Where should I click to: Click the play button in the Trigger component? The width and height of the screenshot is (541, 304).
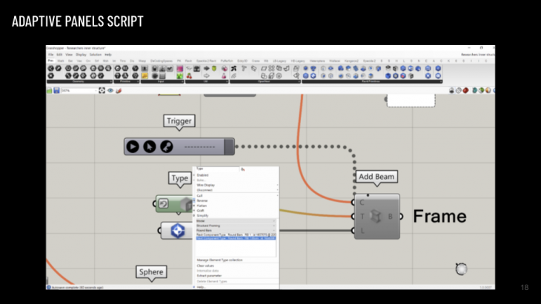pyautogui.click(x=133, y=146)
